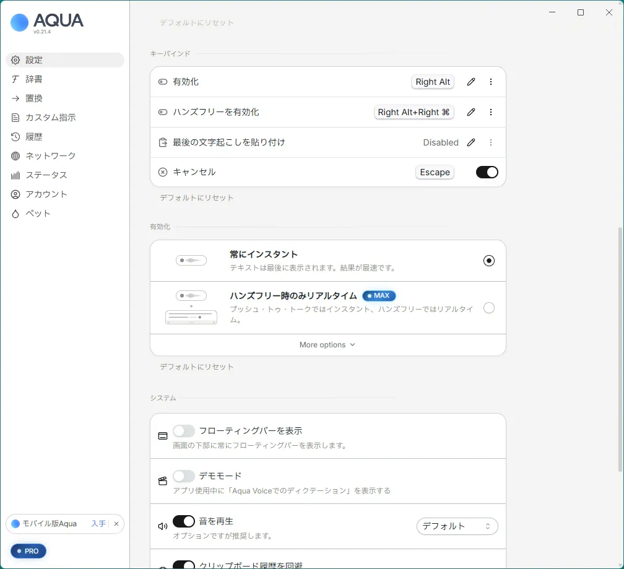Edit the ハンズフリーを有効化 keybind pencil icon
This screenshot has width=624, height=569.
(x=471, y=112)
